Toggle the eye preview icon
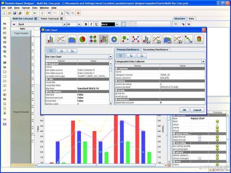Screen dimensions: 231x173 [x=14, y=25]
